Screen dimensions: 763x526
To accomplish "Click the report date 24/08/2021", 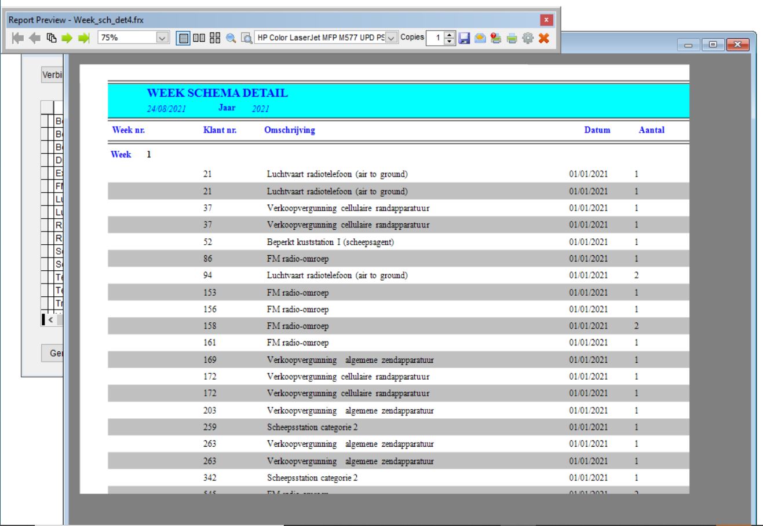I will click(x=166, y=108).
